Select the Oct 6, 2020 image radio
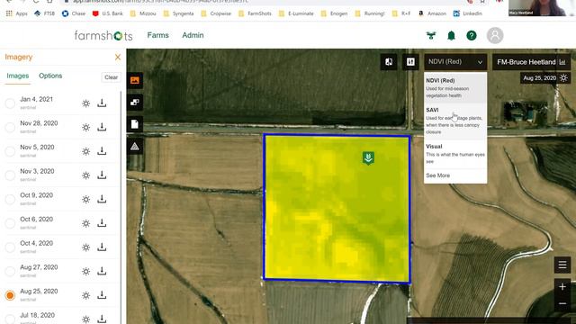This screenshot has height=324, width=576. click(10, 223)
